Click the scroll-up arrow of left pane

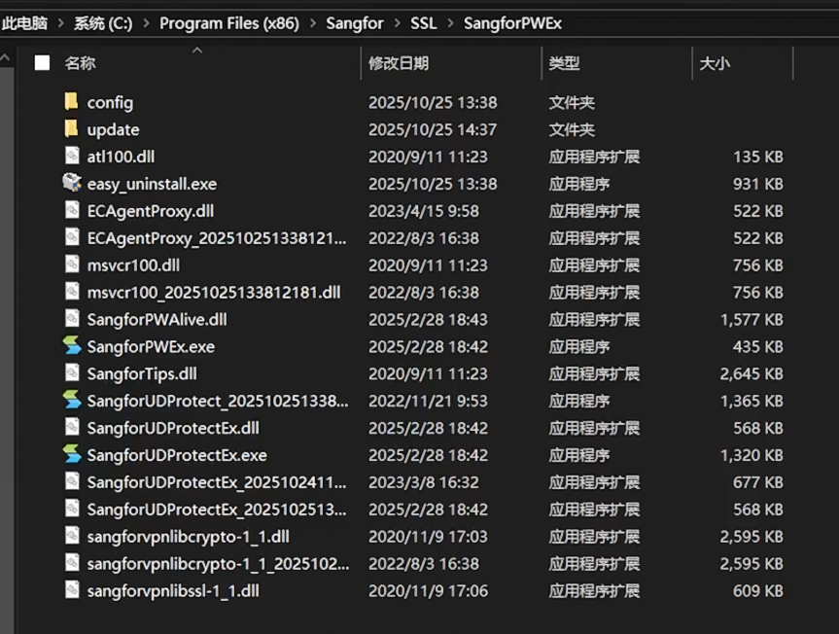coord(7,59)
